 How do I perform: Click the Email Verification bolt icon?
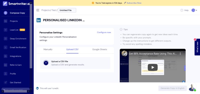click(5, 47)
